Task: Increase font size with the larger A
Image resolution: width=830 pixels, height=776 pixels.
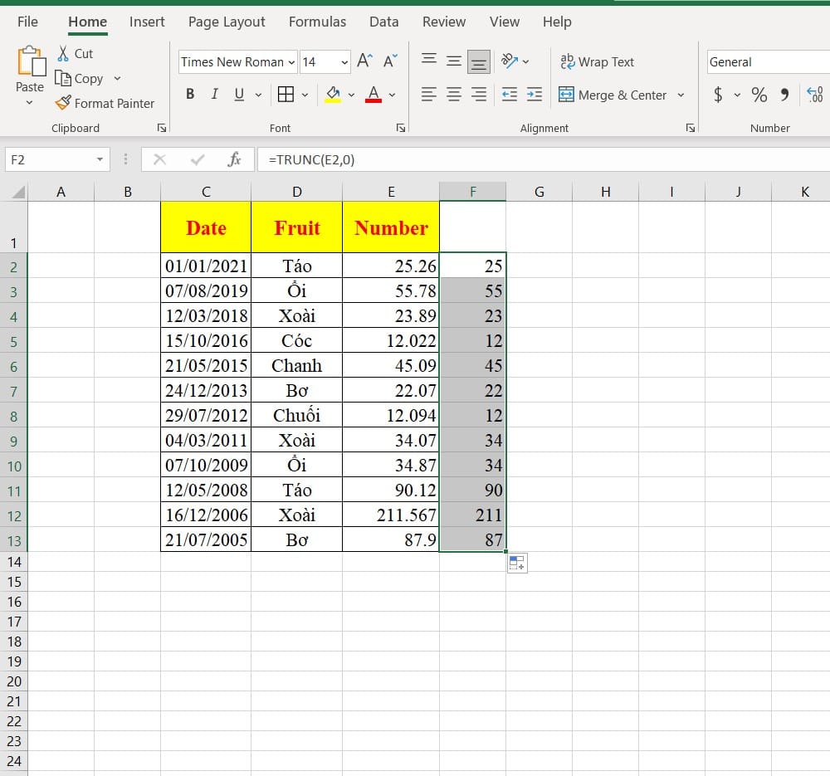Action: click(364, 61)
